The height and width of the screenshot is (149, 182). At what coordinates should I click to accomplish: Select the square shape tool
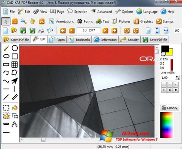[x=14, y=56]
